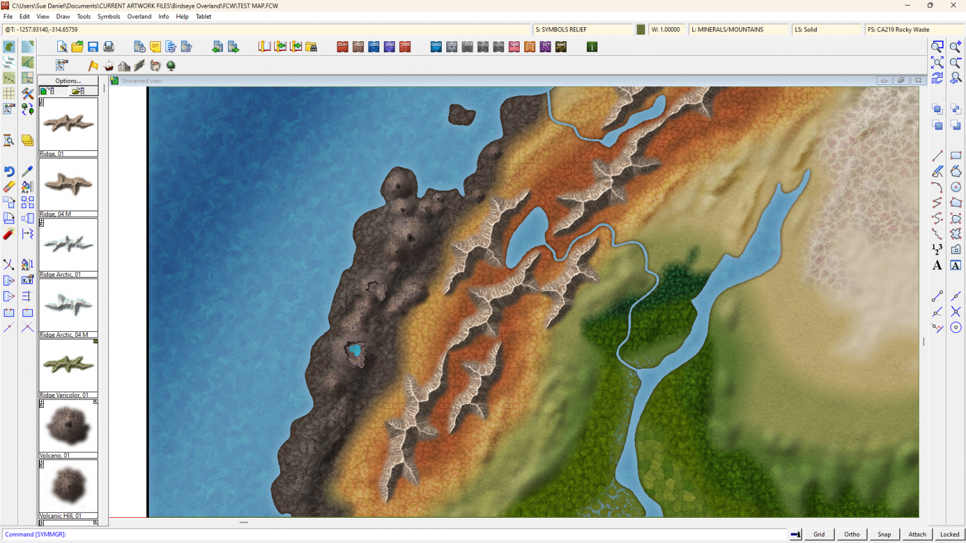
Task: Enable the Snap toggle
Action: pyautogui.click(x=884, y=534)
